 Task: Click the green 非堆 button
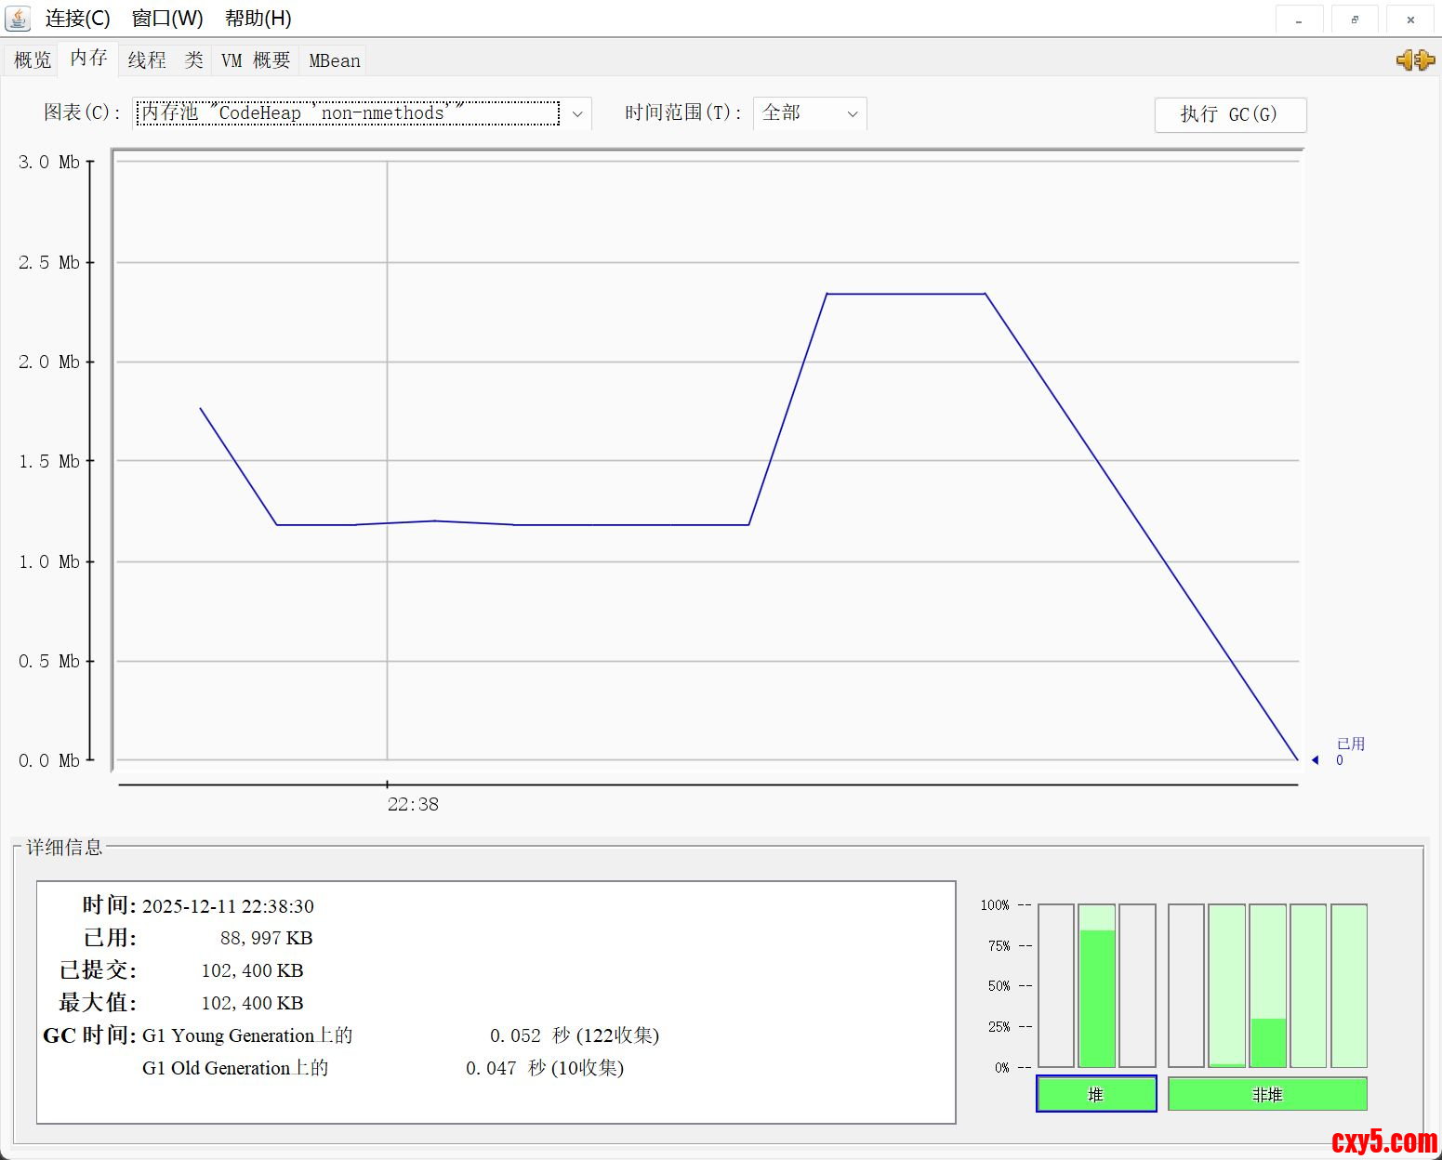[x=1267, y=1094]
